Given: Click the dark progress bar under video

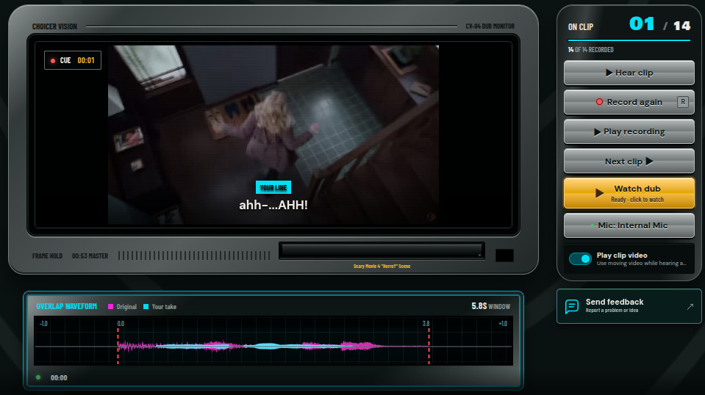Looking at the screenshot, I should tap(382, 251).
